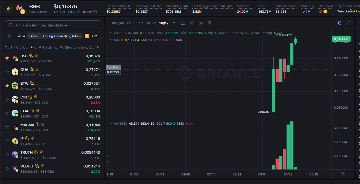This screenshot has height=184, width=360.
Task: Select Chứng khoán dạng token filter
Action: [62, 36]
